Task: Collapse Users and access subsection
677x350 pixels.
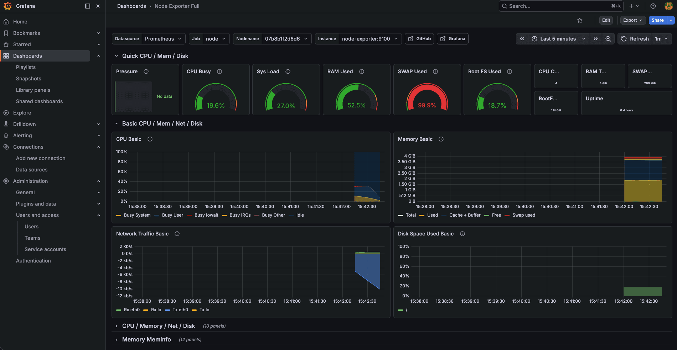Action: [99, 215]
